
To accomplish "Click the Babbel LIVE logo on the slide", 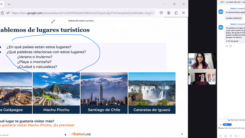I will click(81, 134).
